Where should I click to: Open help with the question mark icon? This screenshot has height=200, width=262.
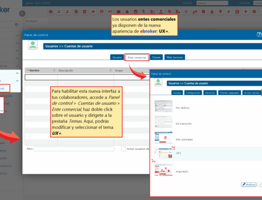[x=259, y=34]
